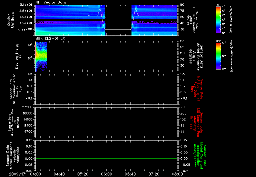The image size is (256, 177).
Task: Click the 3.1e+01 sector tick label
Action: pos(26,5)
